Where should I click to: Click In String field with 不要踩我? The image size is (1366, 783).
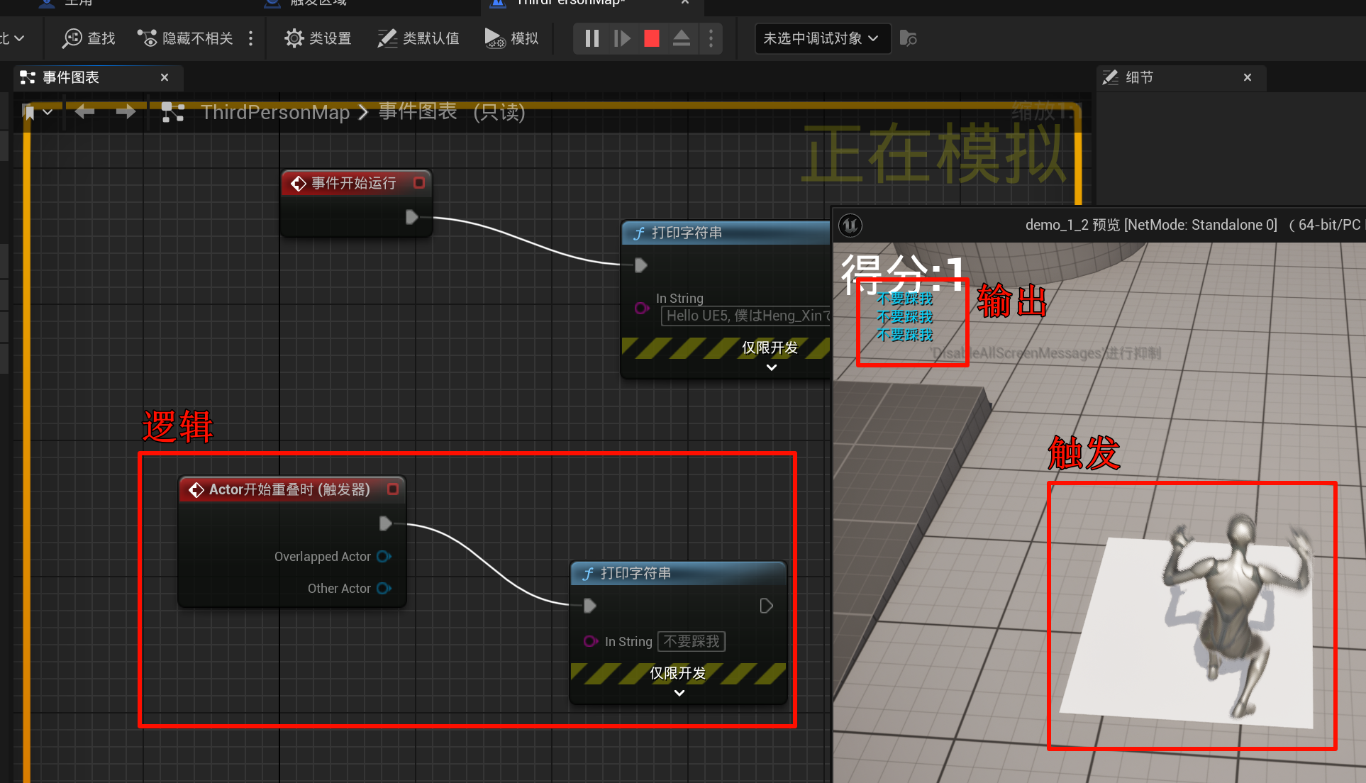coord(691,641)
